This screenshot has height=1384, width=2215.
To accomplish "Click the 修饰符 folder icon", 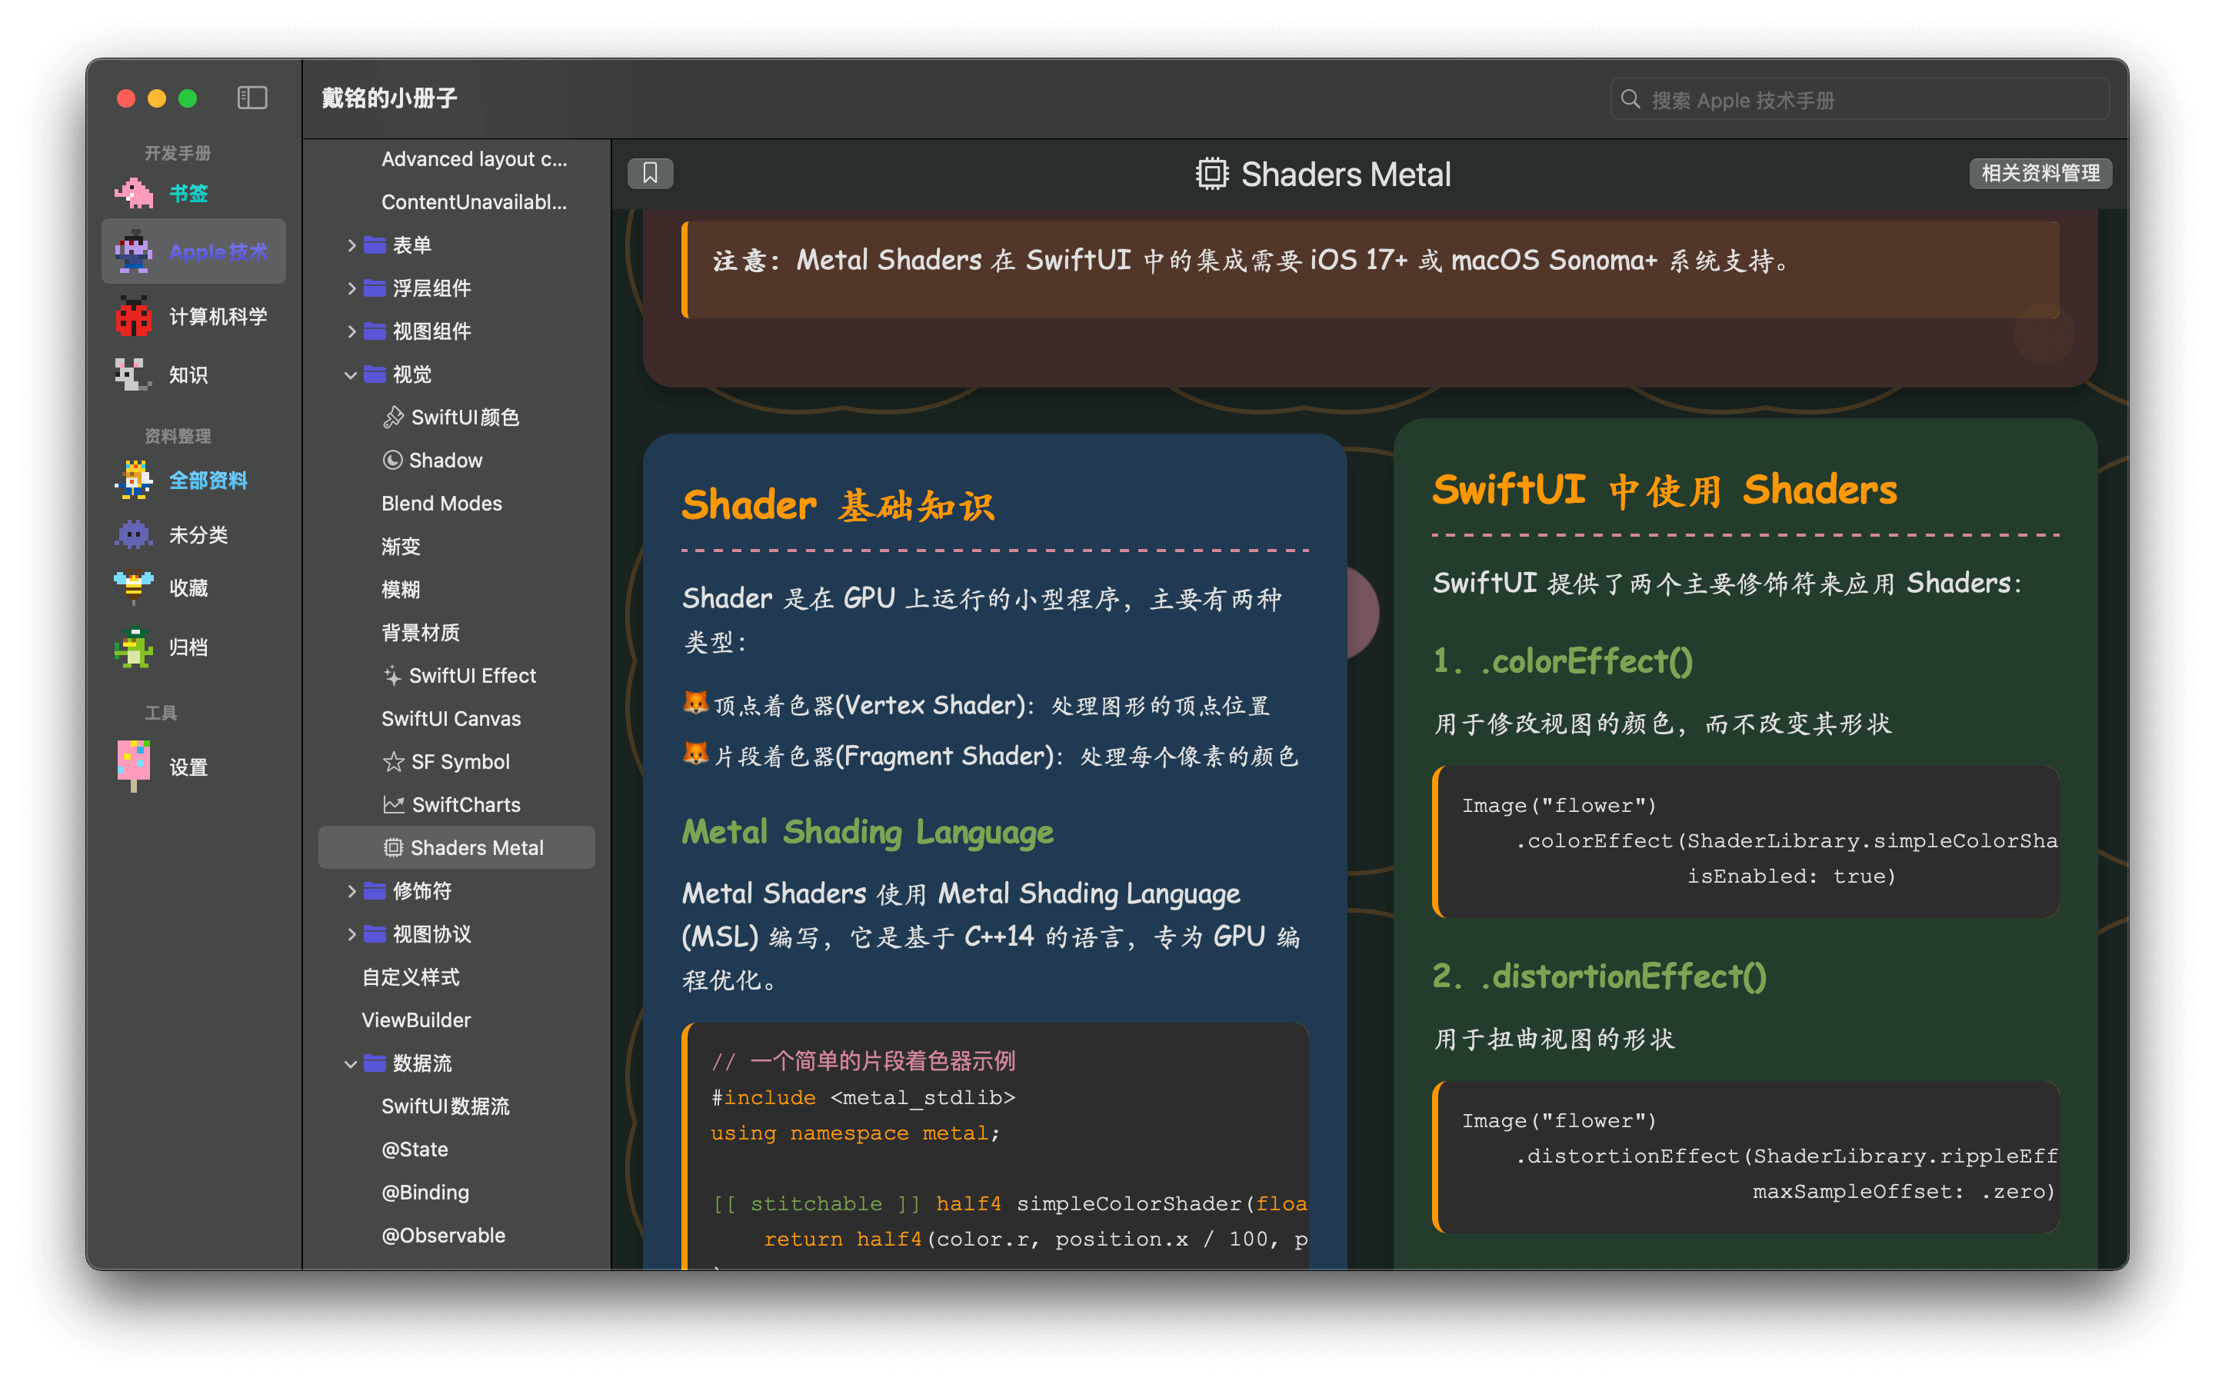I will pos(375,890).
